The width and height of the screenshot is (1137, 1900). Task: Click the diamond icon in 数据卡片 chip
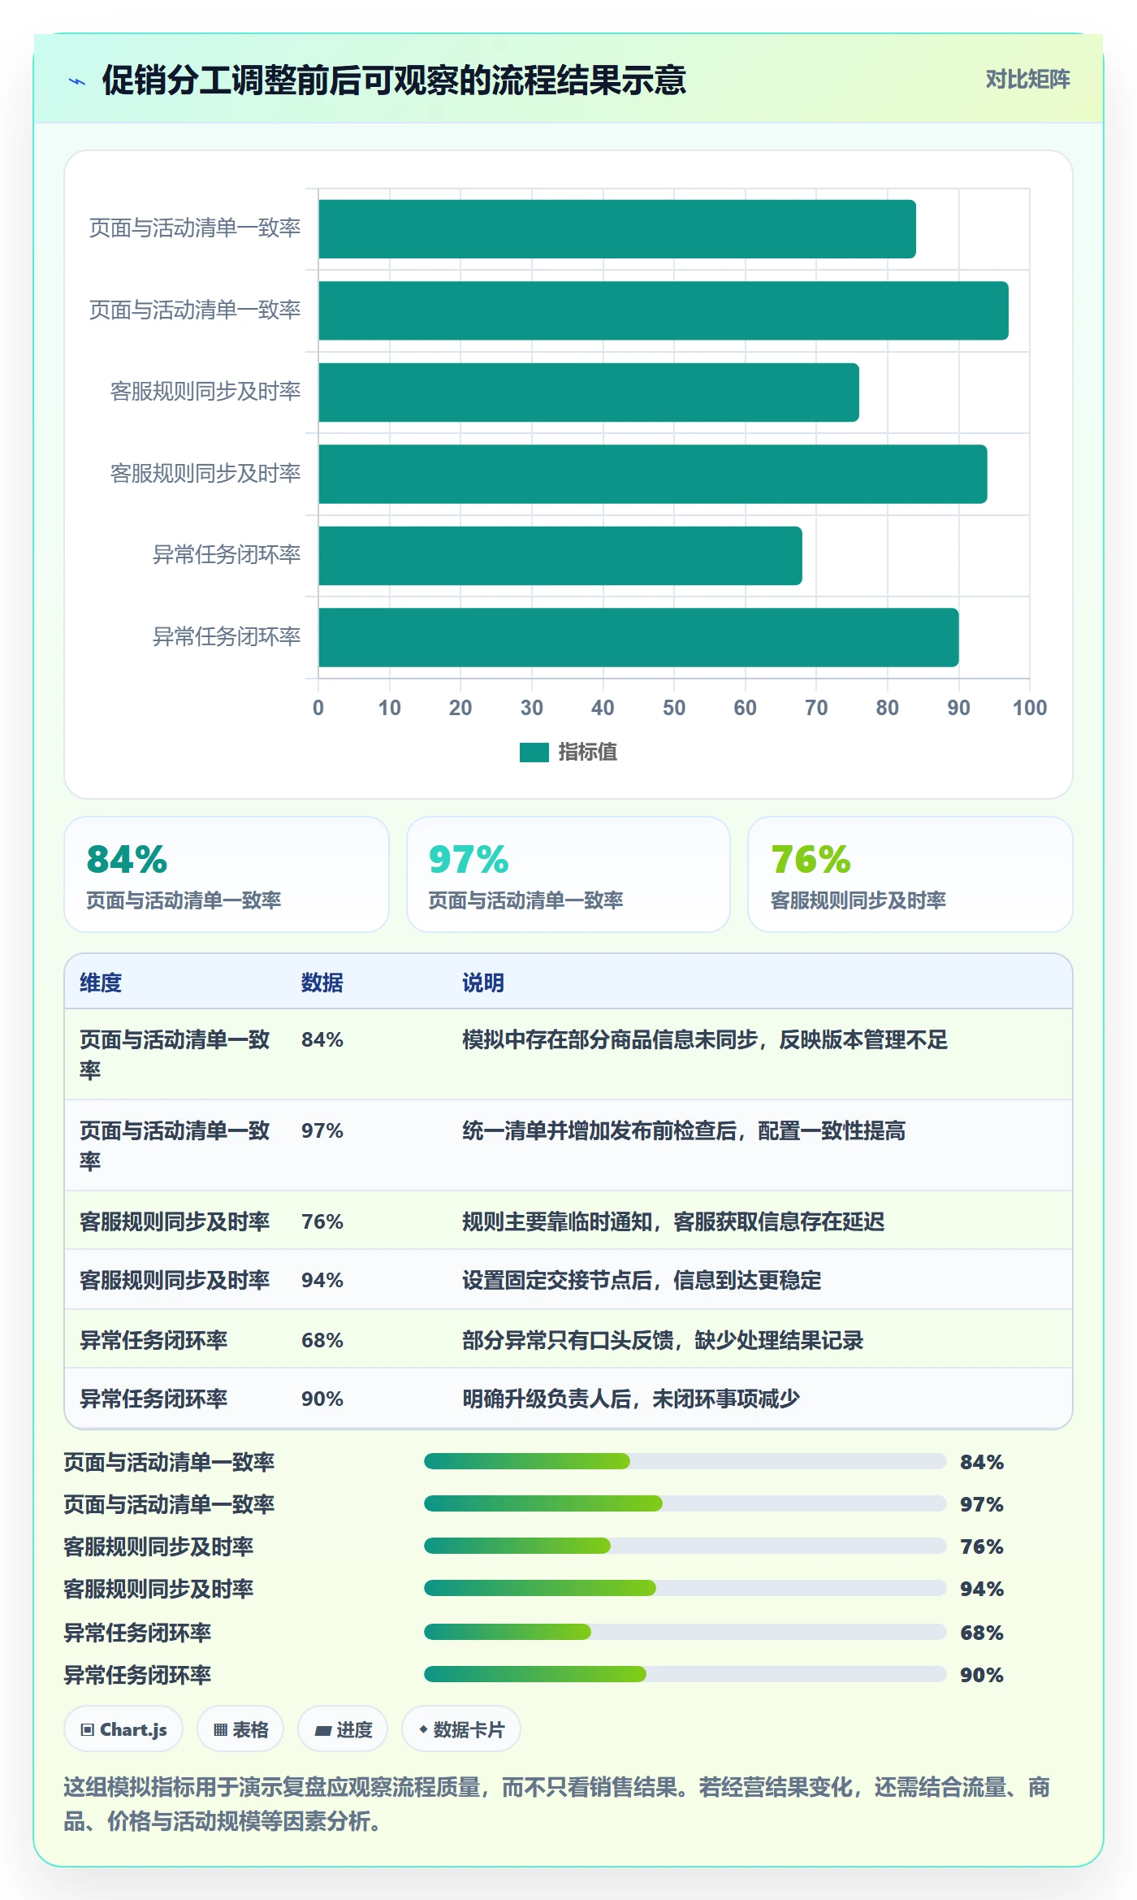tap(423, 1729)
